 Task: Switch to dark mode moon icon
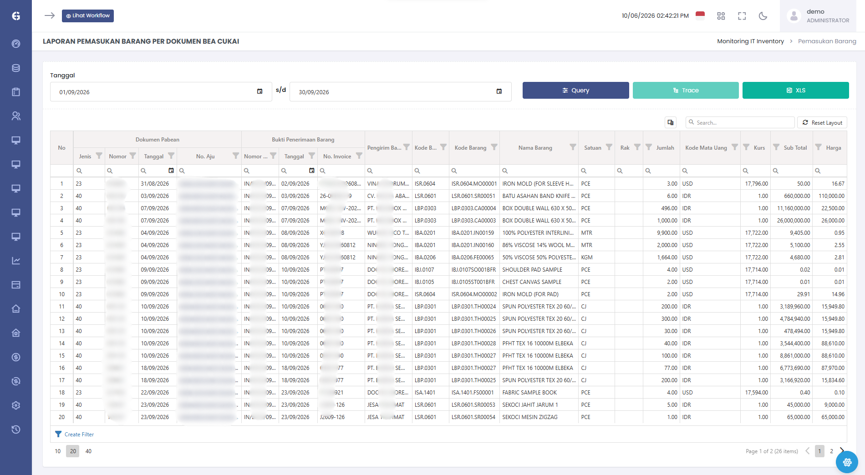tap(763, 16)
